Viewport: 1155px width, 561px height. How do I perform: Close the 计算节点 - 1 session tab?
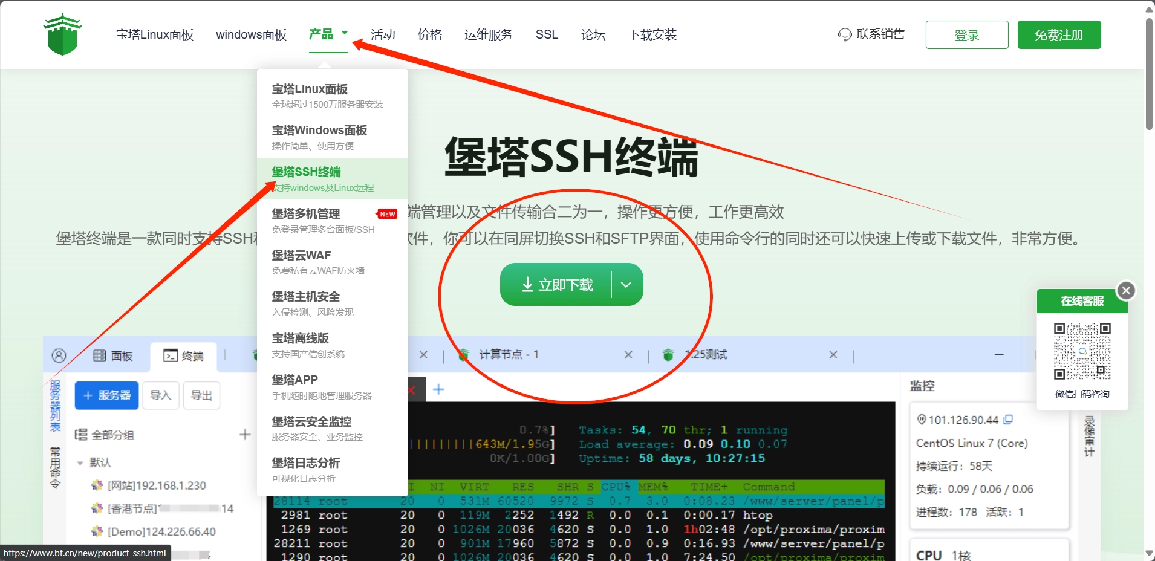[x=628, y=355]
